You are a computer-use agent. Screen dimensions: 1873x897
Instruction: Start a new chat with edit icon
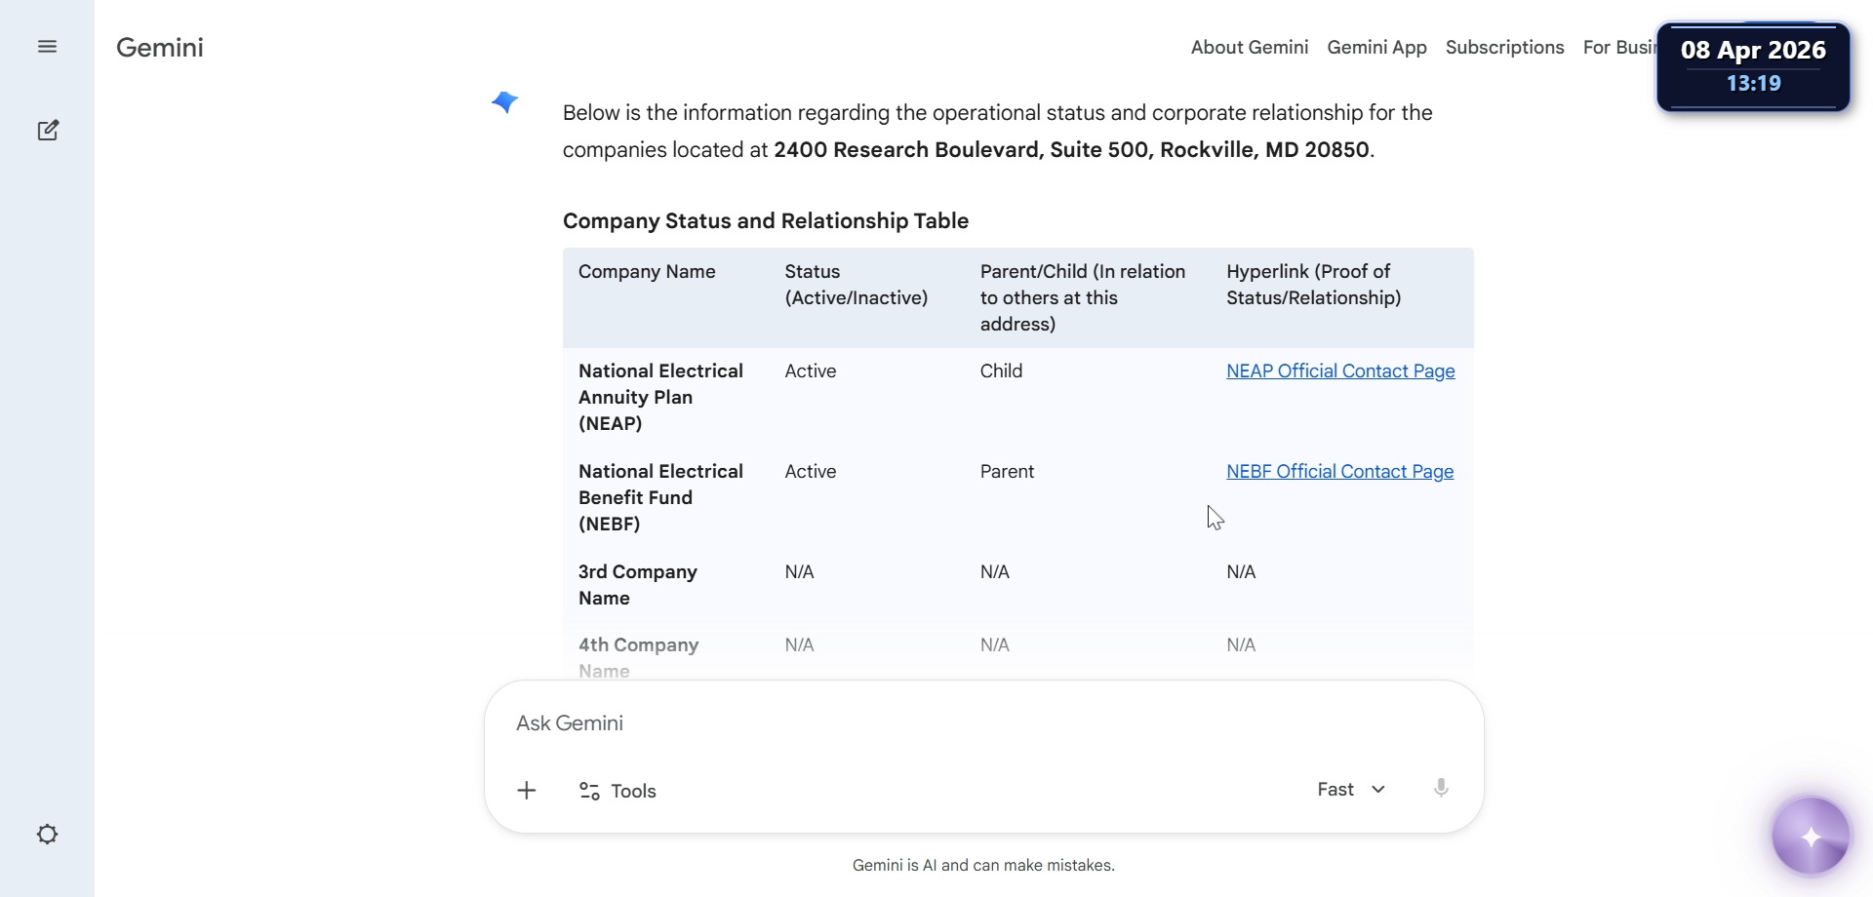click(48, 131)
